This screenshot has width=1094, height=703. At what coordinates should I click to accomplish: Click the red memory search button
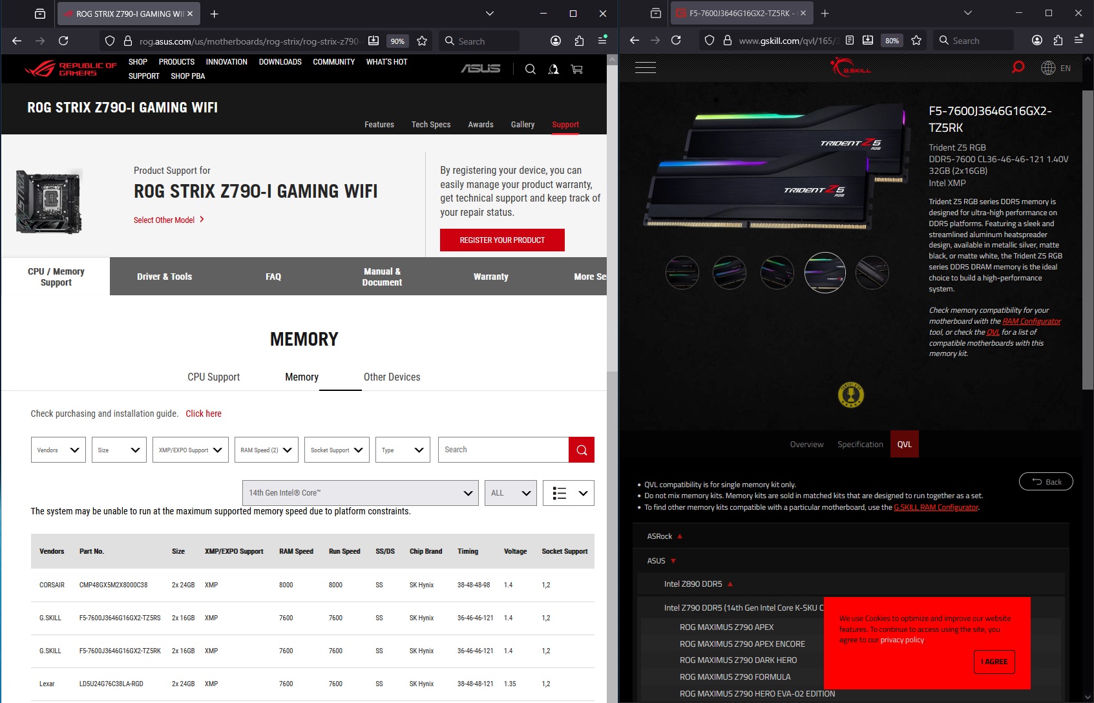click(x=582, y=450)
